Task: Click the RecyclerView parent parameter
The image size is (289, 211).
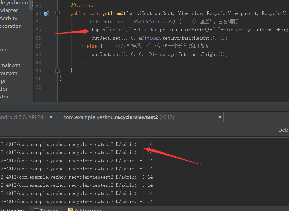Action: click(x=232, y=13)
